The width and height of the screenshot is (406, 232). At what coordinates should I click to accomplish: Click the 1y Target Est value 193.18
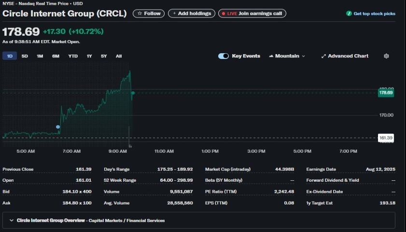pyautogui.click(x=387, y=203)
